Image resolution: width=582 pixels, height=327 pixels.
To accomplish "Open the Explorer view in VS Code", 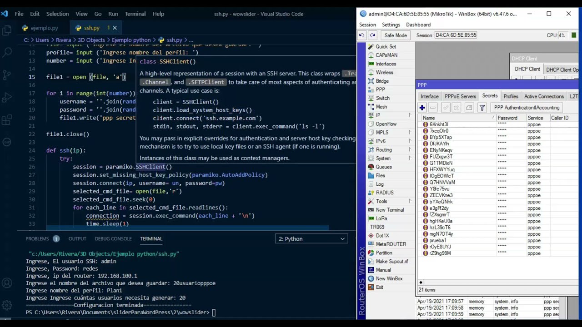I will coord(7,31).
